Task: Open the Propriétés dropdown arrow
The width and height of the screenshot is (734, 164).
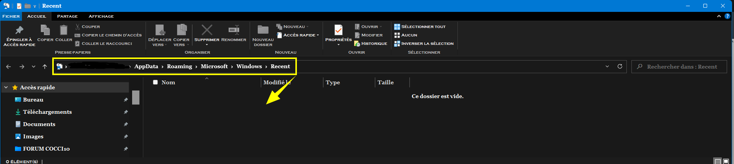Action: pos(338,45)
